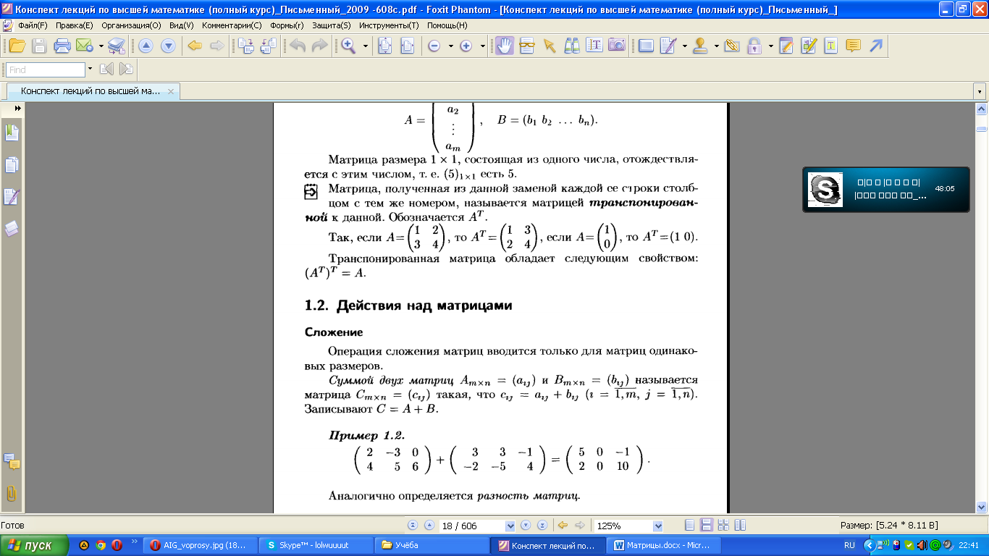989x556 pixels.
Task: Select the Hand tool
Action: point(505,46)
